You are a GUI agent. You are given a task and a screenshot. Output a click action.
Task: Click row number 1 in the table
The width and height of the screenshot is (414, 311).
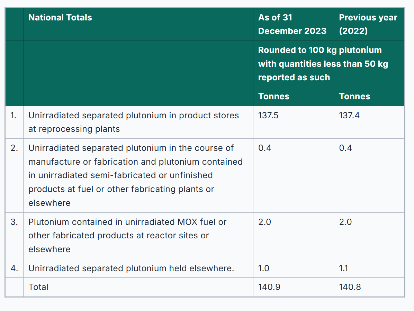click(x=13, y=116)
